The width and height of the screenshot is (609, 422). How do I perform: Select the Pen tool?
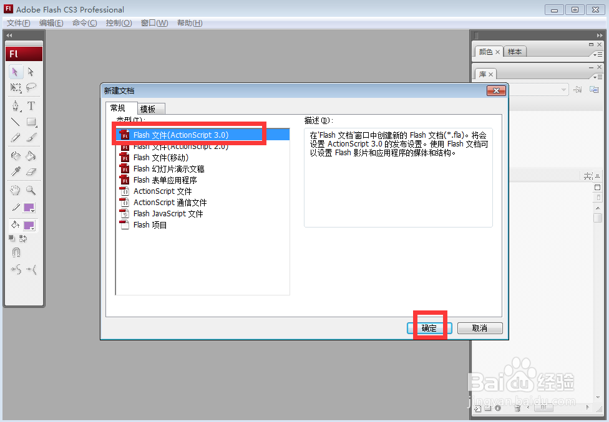click(16, 106)
